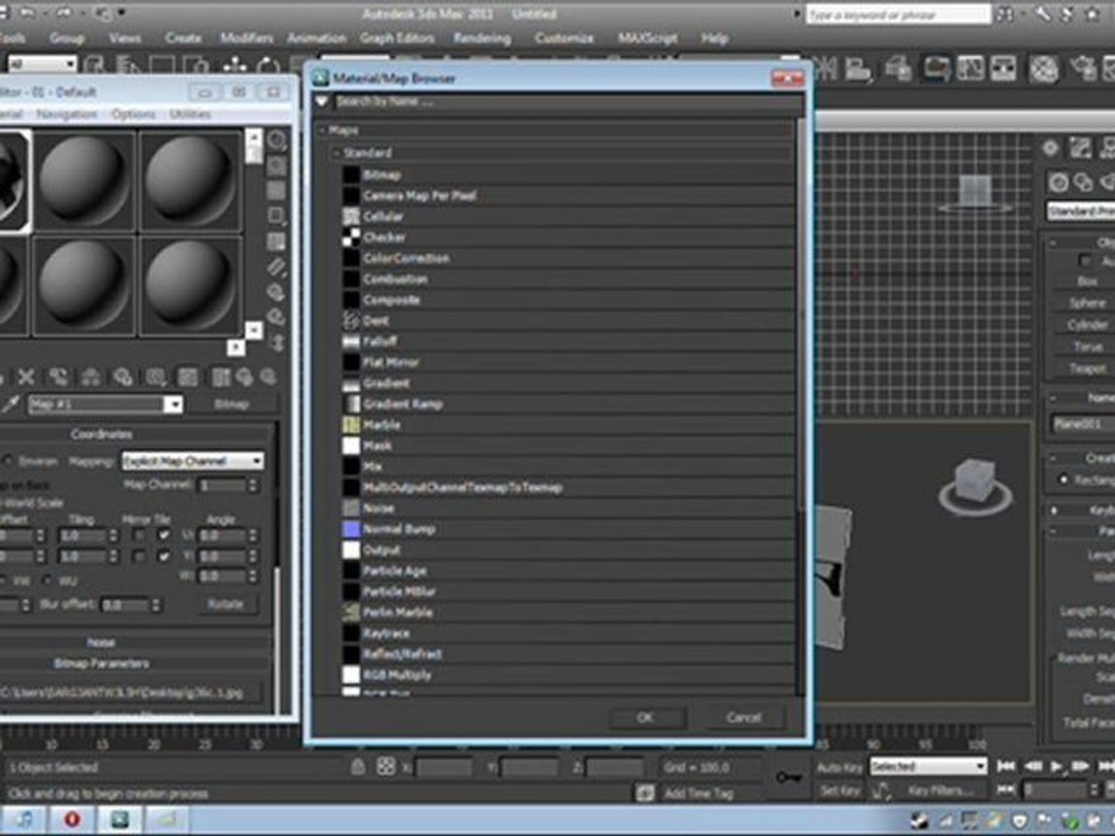Click the Show Map in Viewport icon
The width and height of the screenshot is (1115, 836).
point(188,377)
